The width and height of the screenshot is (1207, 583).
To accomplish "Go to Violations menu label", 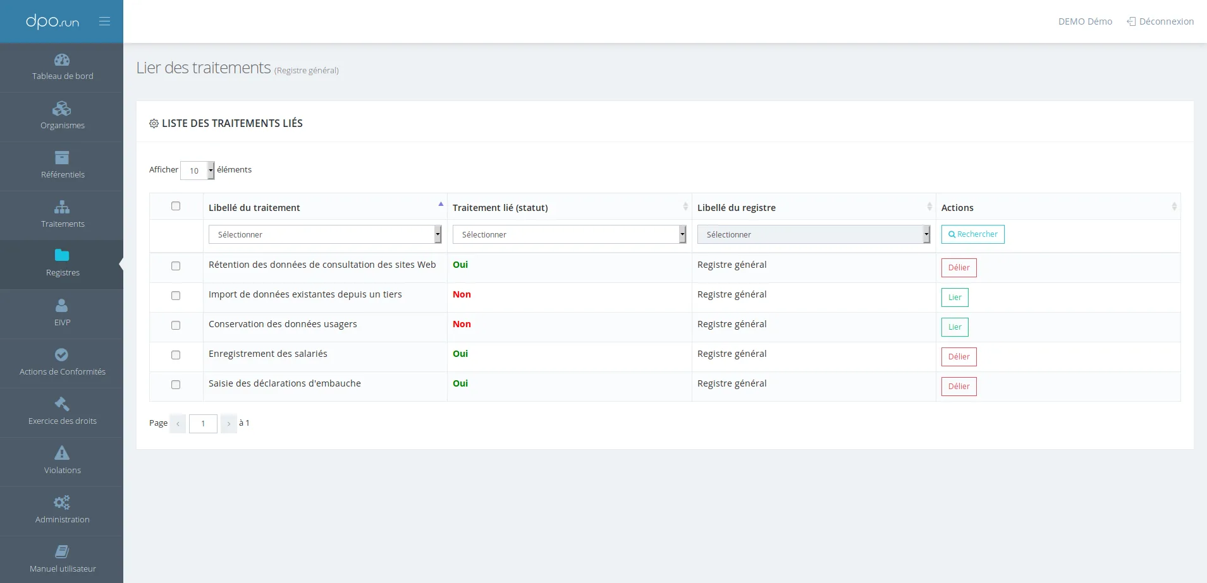I will (x=63, y=470).
